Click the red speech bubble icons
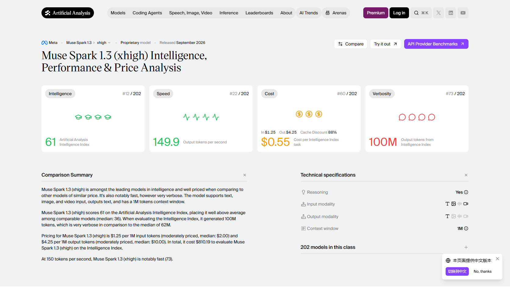Screen dimensions: 510x287 tap(417, 117)
